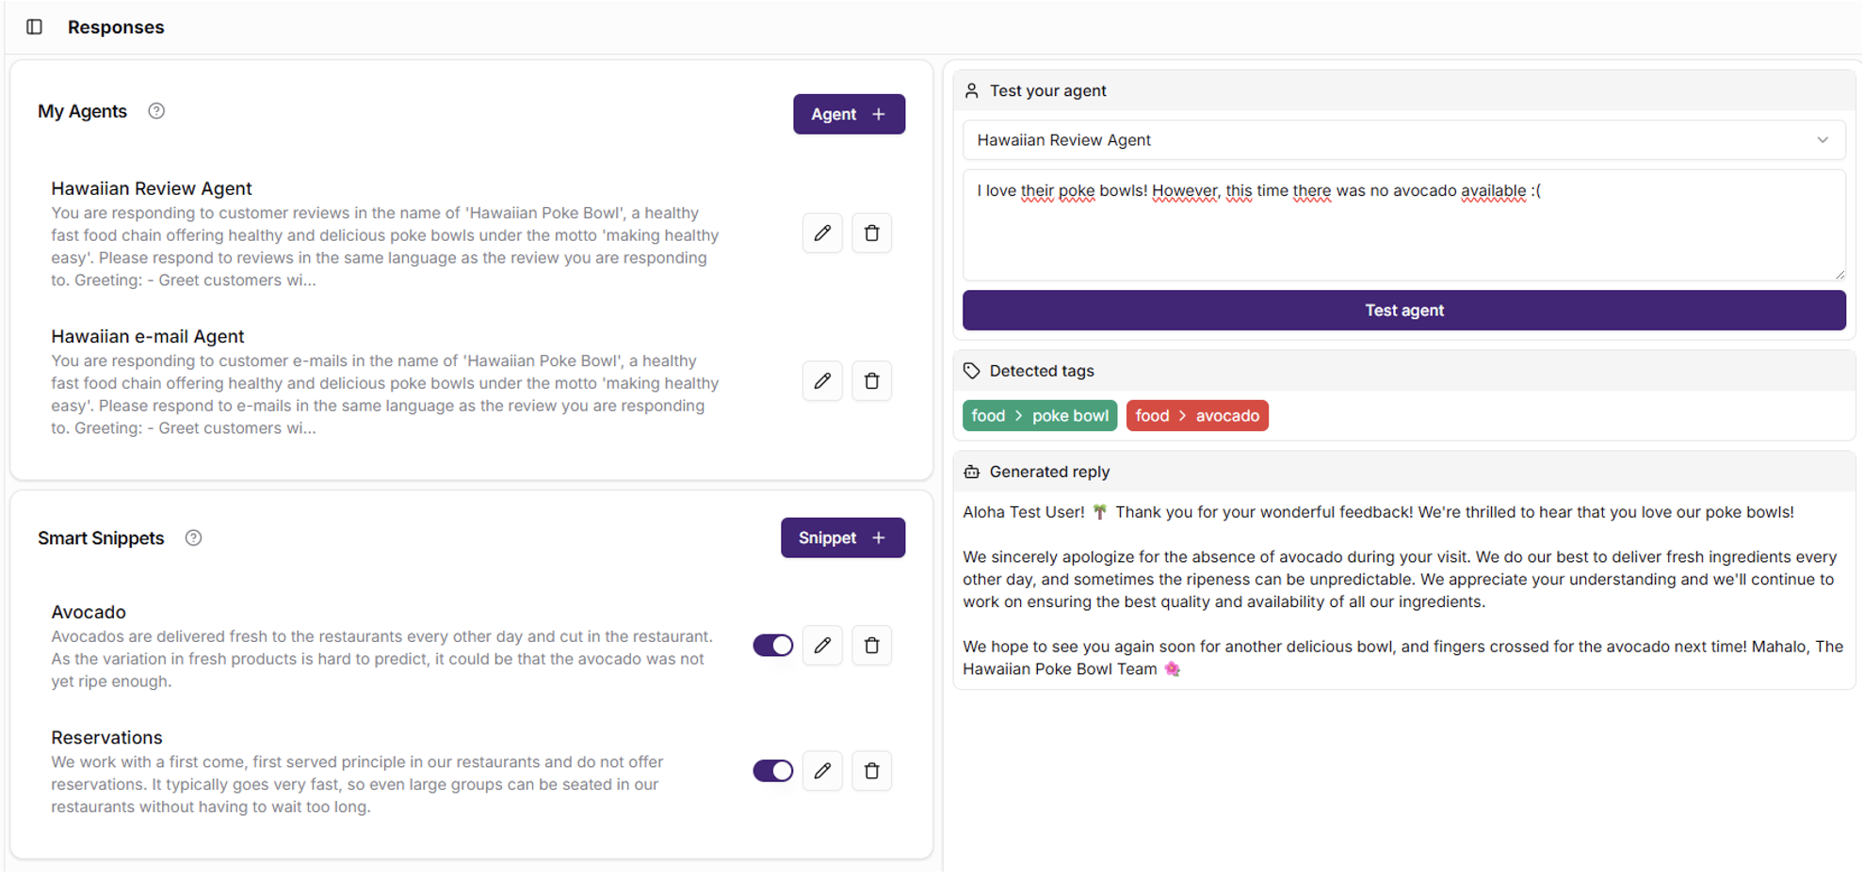
Task: Click inside the review message text area
Action: click(1402, 224)
